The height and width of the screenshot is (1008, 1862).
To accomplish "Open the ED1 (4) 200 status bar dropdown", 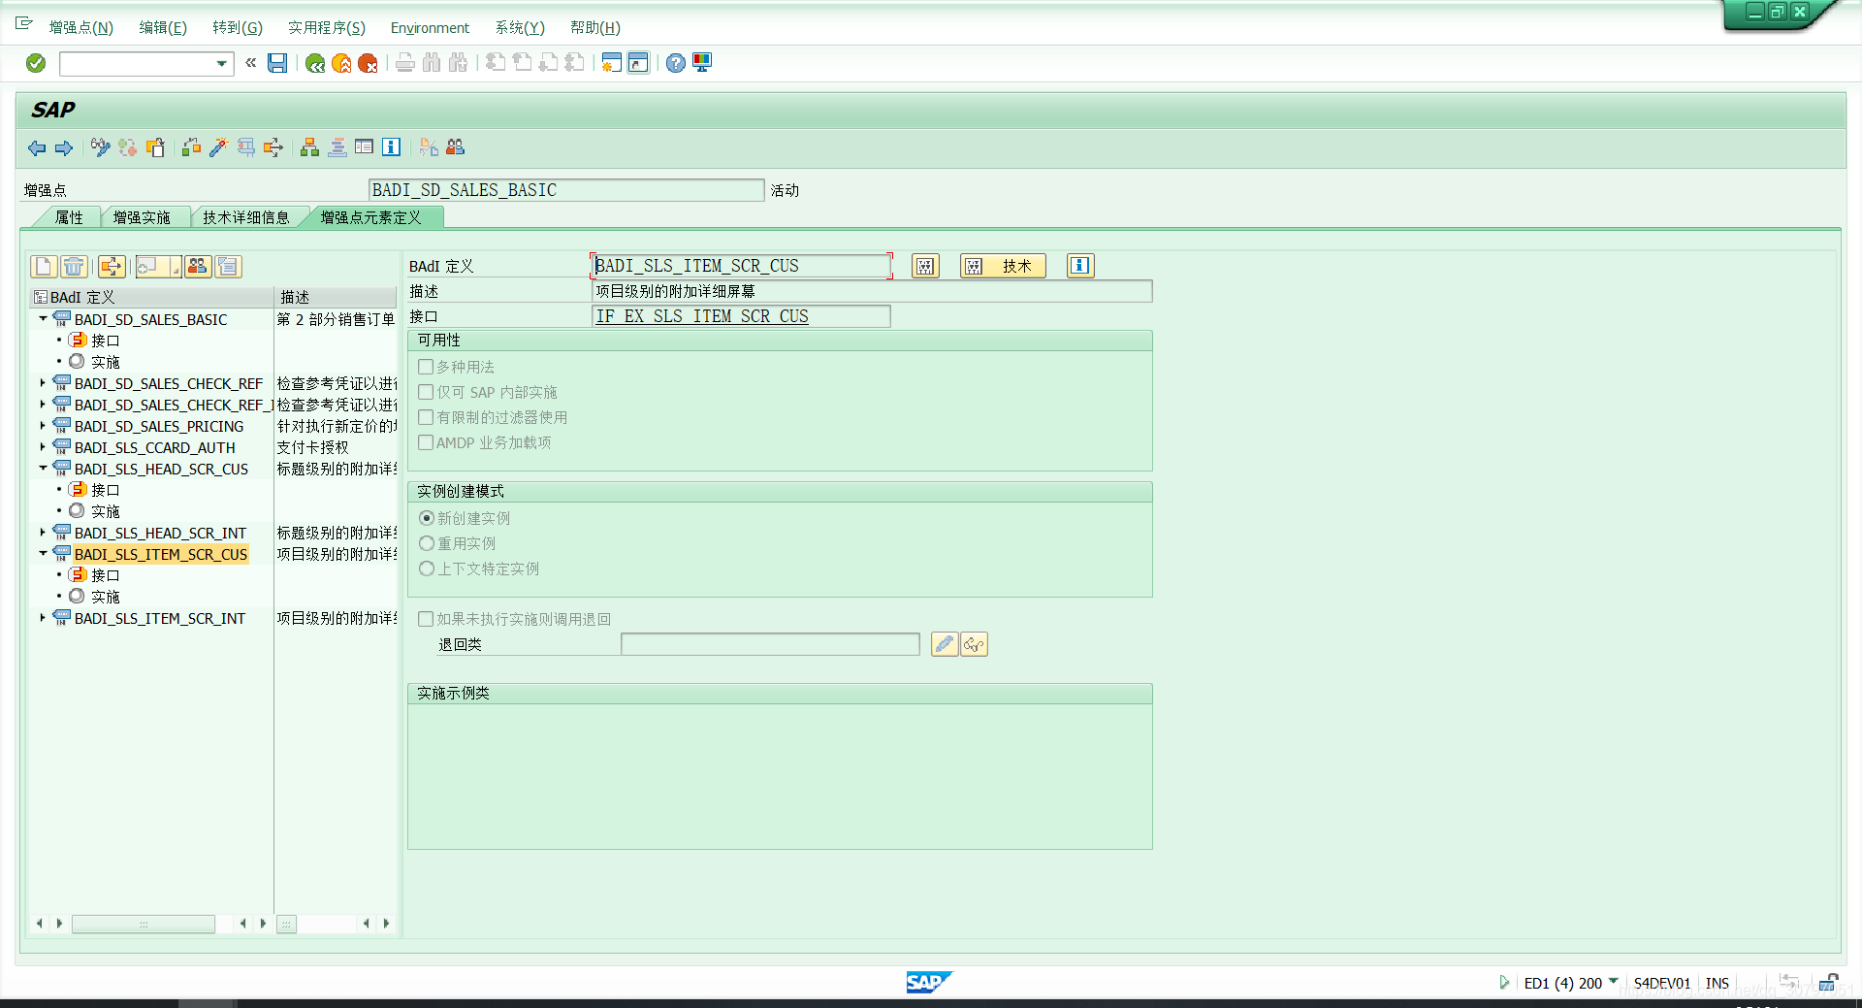I will (x=1613, y=982).
